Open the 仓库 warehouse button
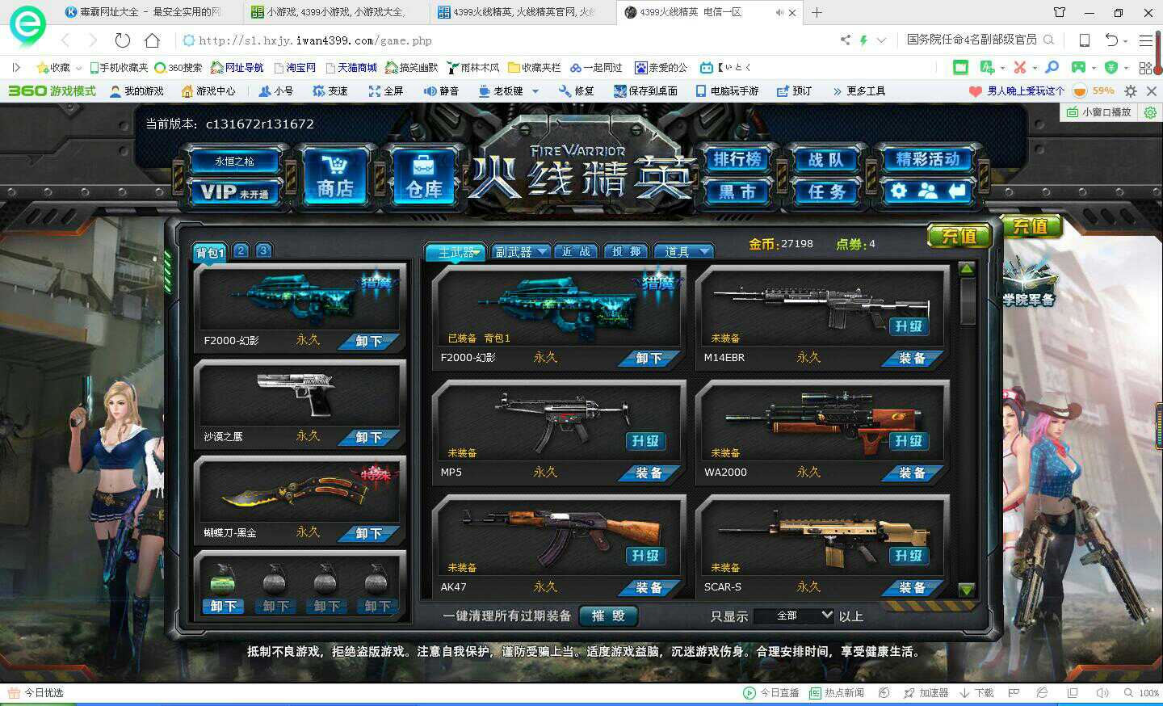This screenshot has height=706, width=1163. click(x=424, y=176)
